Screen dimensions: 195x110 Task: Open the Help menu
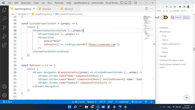[69, 3]
